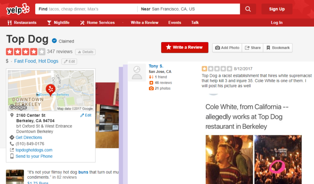Viewport: 314px width, 184px height.
Task: Click Tony S. avatar placeholder
Action: point(137,73)
